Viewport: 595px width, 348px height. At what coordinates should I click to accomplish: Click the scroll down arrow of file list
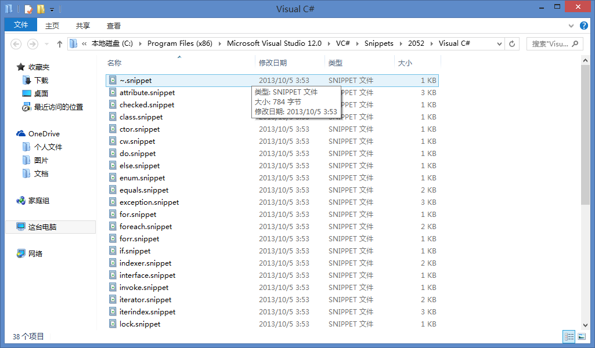(586, 325)
